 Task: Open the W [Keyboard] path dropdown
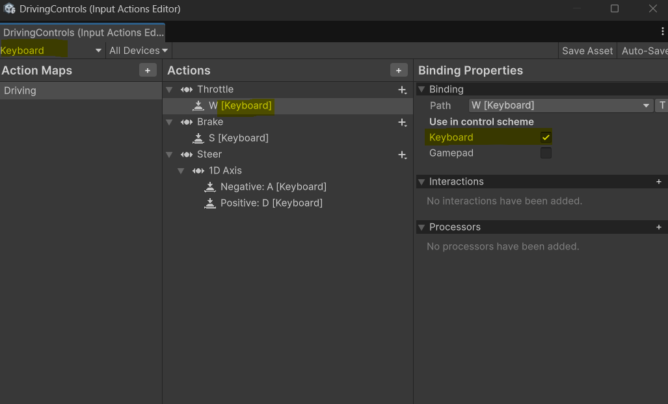tap(560, 105)
